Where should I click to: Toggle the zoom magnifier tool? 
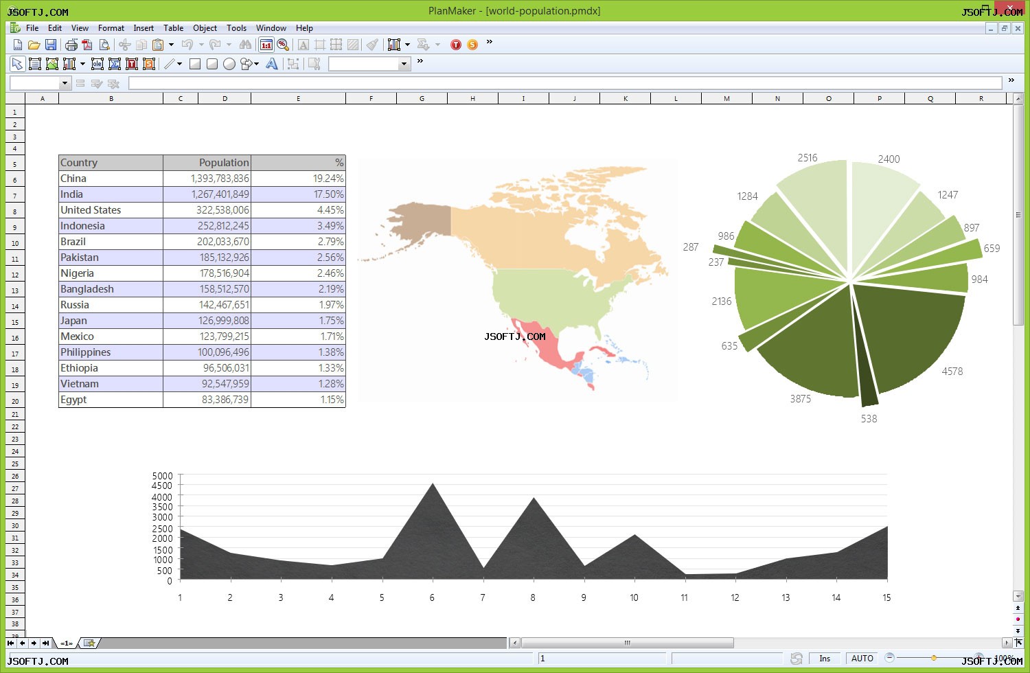point(283,45)
